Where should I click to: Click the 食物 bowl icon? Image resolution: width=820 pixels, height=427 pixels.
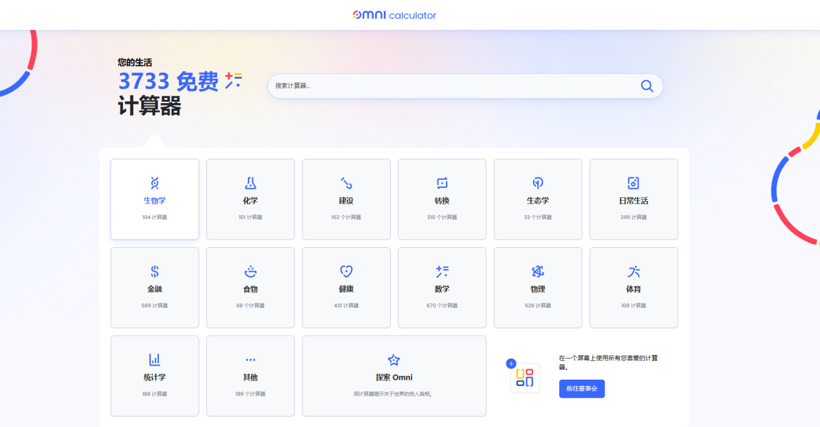click(250, 271)
